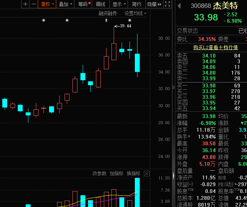Toggle fullscreen chart view icon
The height and width of the screenshot is (207, 247).
point(167,4)
